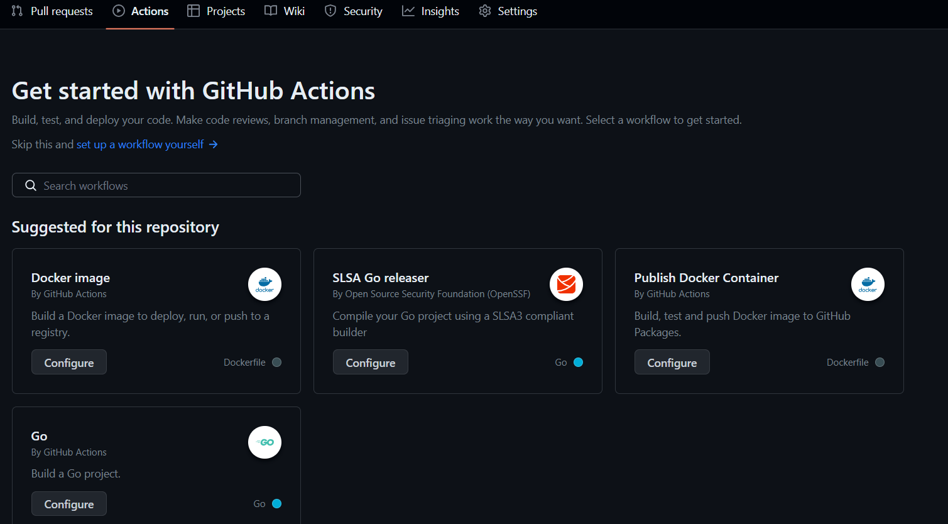Click the Security shield icon
Screen dimensions: 948x524
click(330, 11)
